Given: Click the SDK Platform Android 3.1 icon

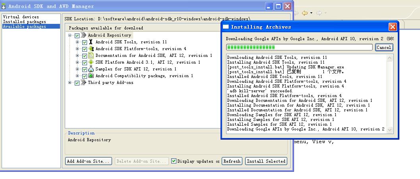Looking at the screenshot, I should click(91, 62).
